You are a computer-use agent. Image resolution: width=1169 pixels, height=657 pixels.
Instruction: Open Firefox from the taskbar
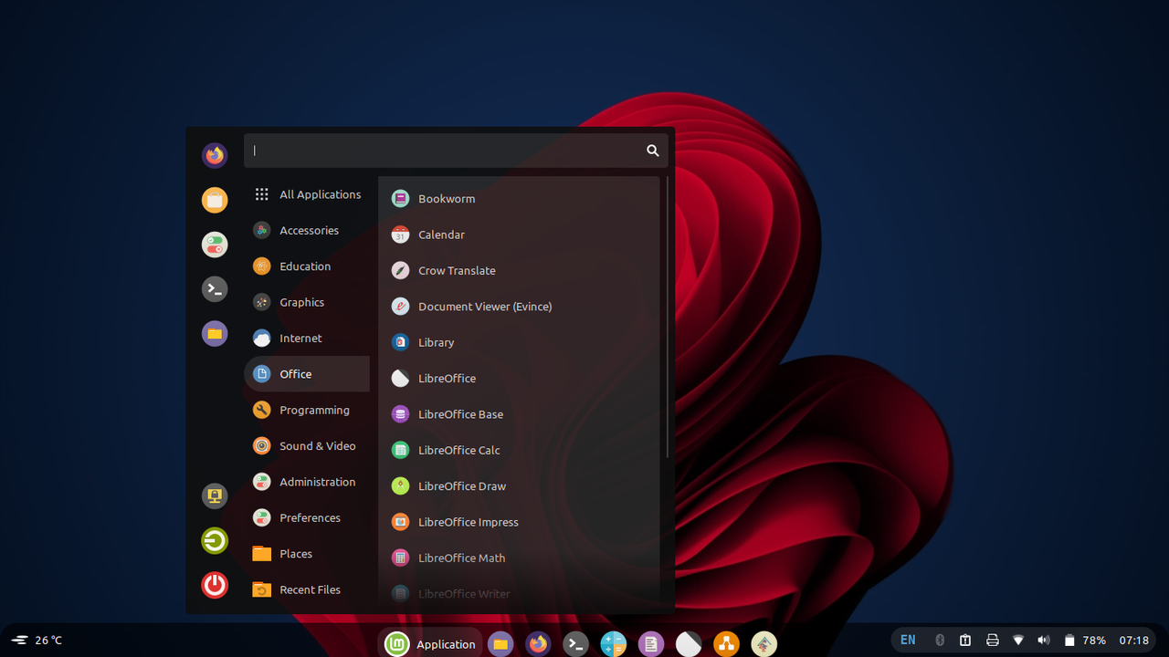[x=538, y=644]
